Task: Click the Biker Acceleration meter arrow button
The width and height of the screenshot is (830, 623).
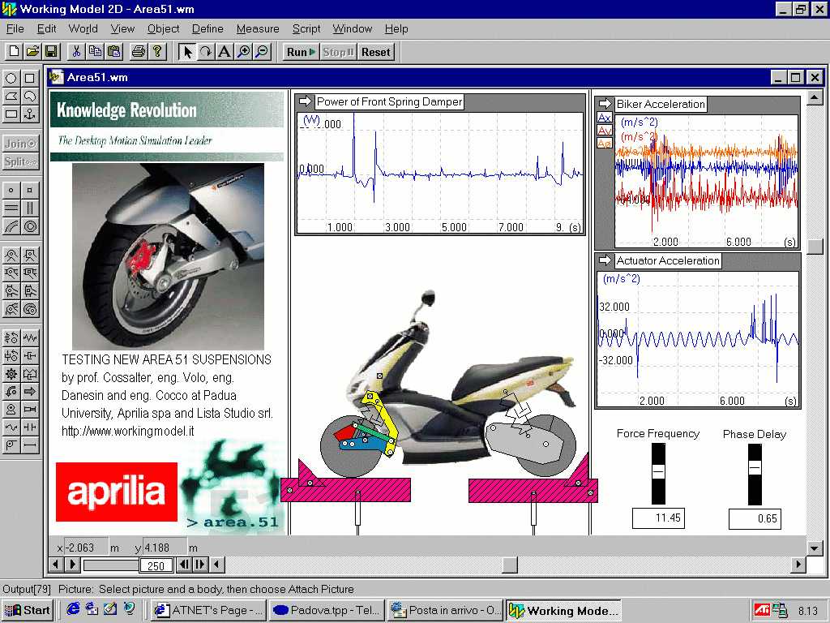Action: tap(605, 104)
